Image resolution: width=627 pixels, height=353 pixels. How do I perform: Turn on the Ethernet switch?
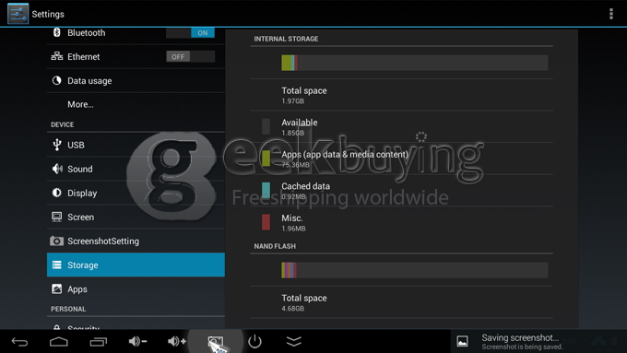coord(190,57)
